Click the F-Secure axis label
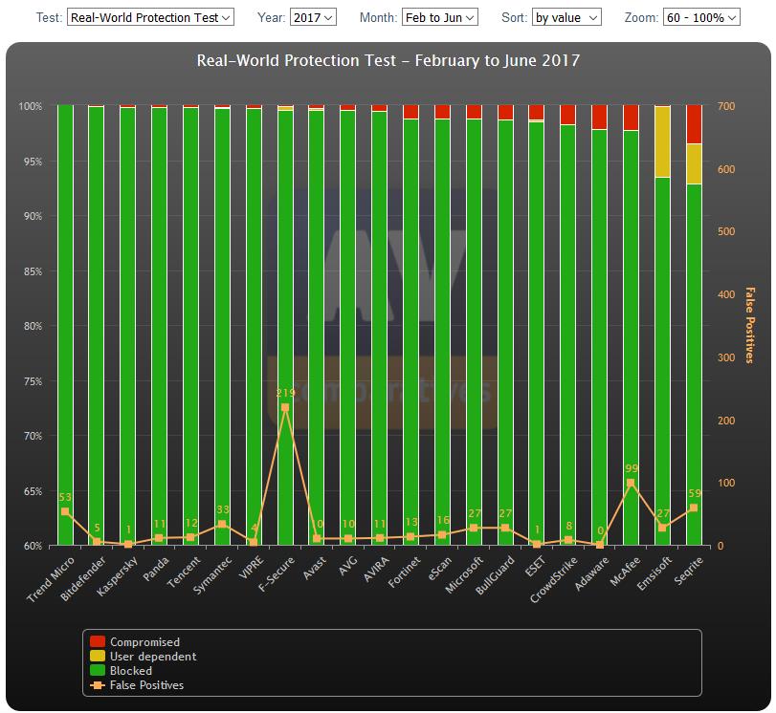 pyautogui.click(x=277, y=574)
